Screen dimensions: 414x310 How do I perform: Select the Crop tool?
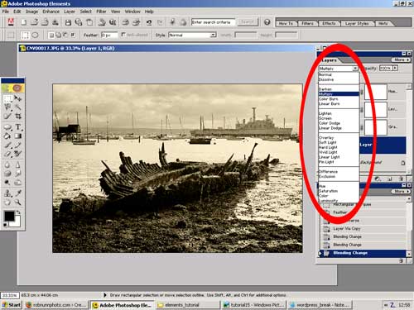coord(17,116)
